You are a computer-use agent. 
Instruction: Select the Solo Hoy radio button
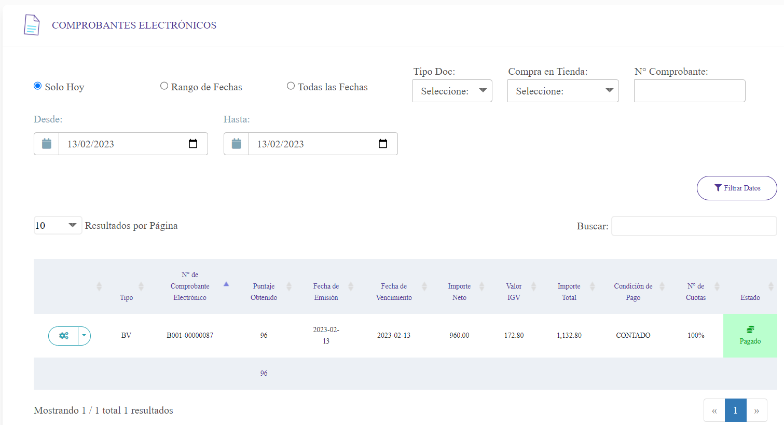[37, 86]
